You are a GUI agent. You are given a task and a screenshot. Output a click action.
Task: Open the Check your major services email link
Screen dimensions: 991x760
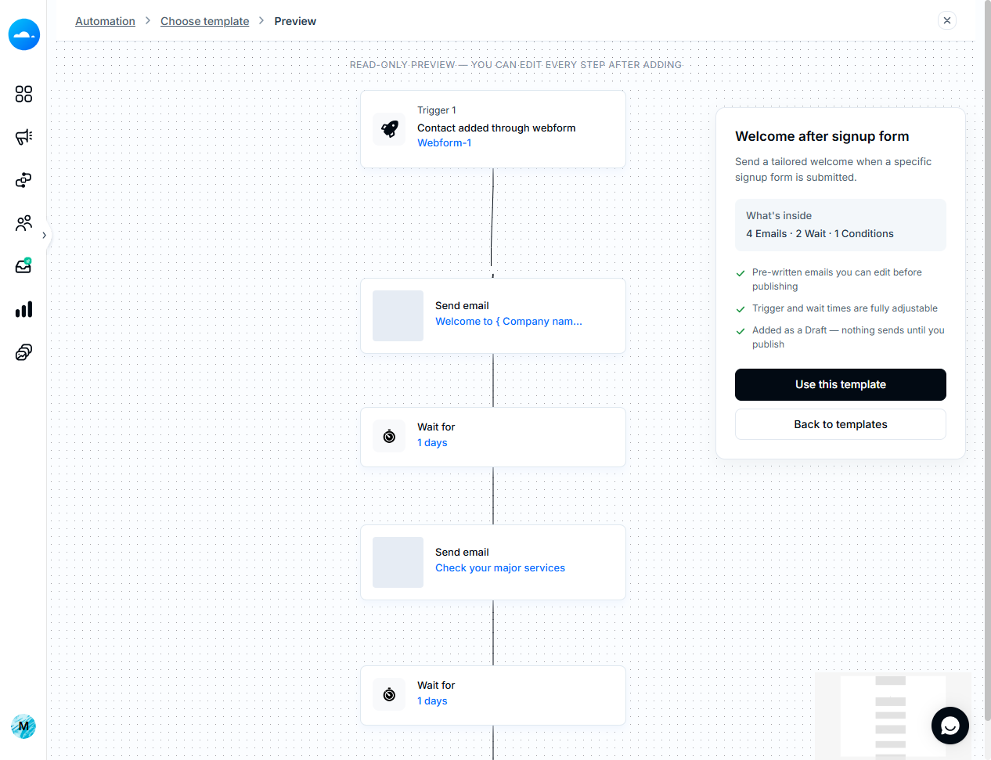pos(500,568)
